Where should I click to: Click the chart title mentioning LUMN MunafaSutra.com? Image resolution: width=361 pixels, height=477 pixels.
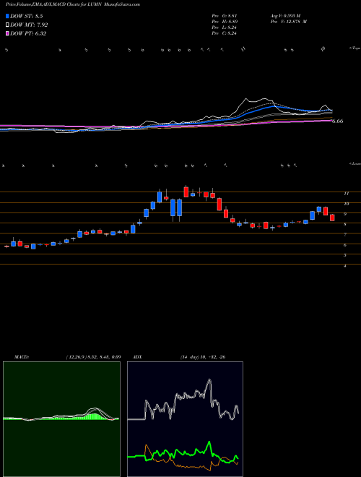point(73,4)
